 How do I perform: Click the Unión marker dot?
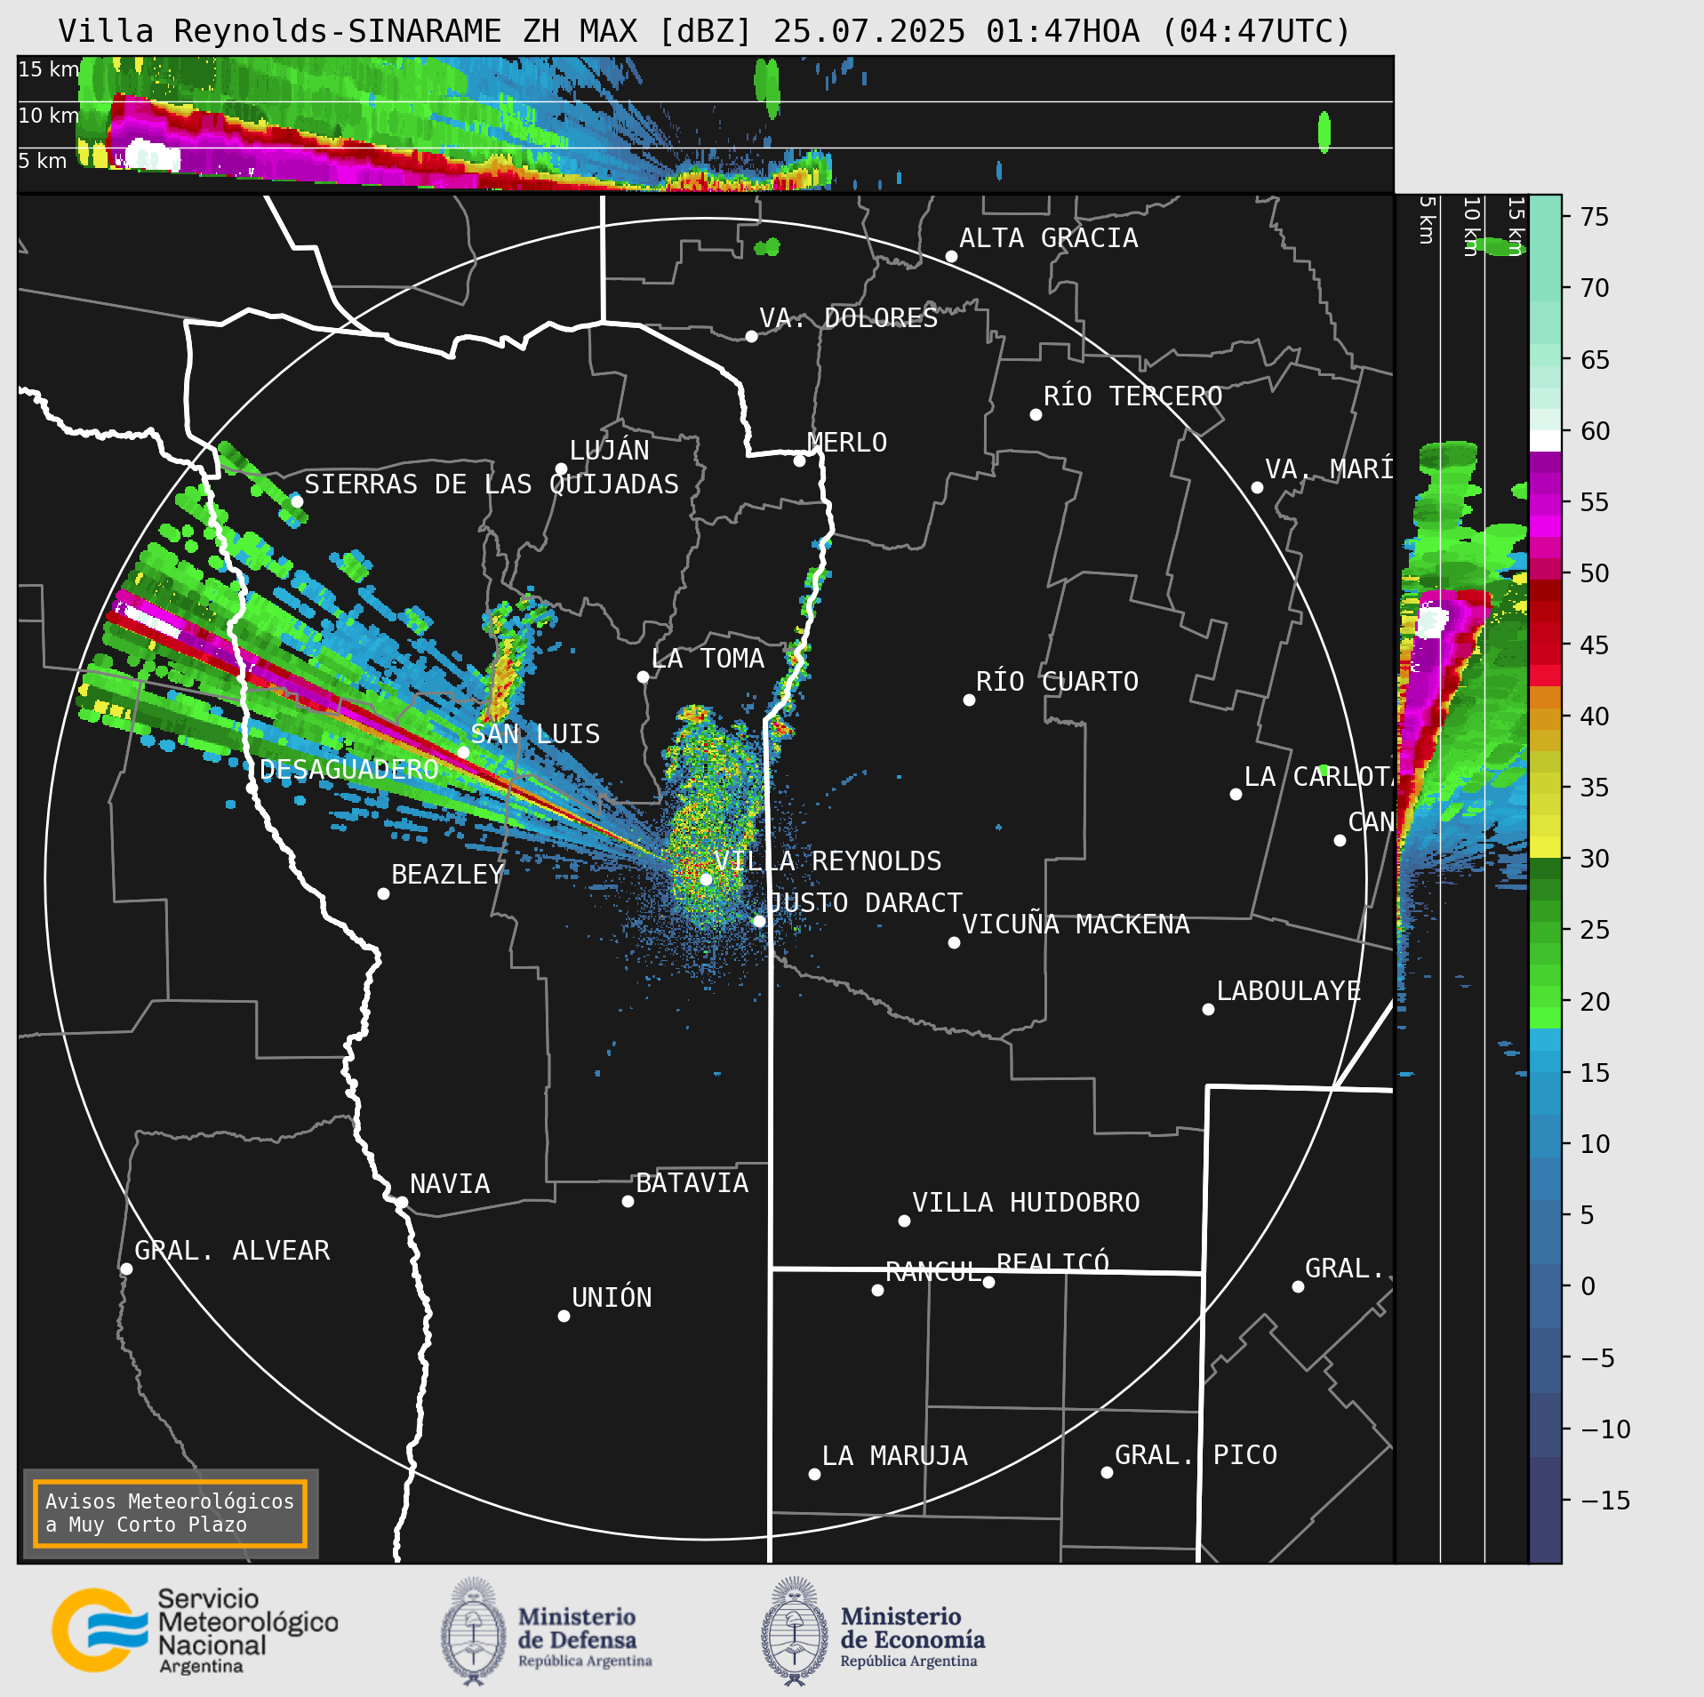coord(564,1316)
